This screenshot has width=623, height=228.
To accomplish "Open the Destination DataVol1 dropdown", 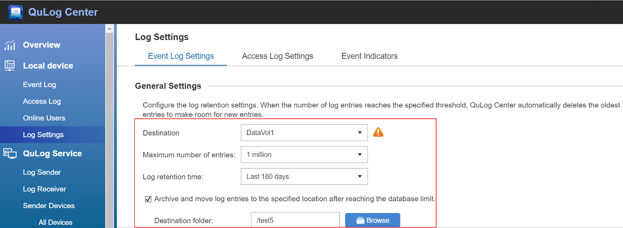I will coord(304,133).
